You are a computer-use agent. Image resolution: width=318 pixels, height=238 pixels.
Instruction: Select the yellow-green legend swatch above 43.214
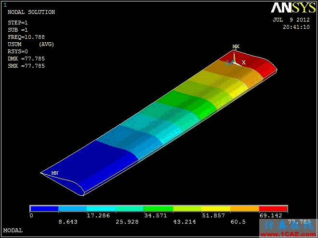tap(187, 209)
